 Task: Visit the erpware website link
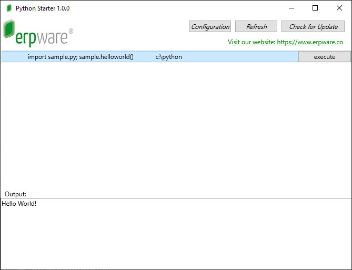click(x=285, y=42)
